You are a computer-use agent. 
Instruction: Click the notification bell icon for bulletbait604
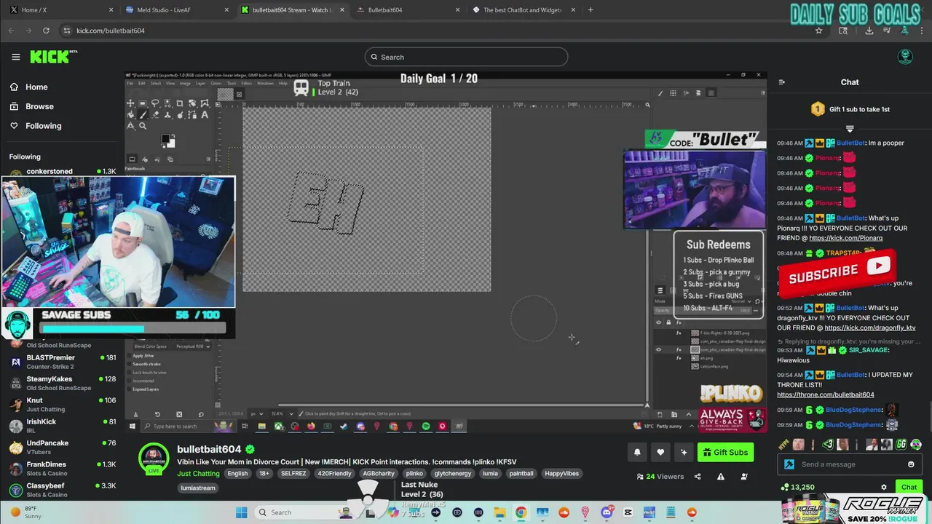pos(637,452)
